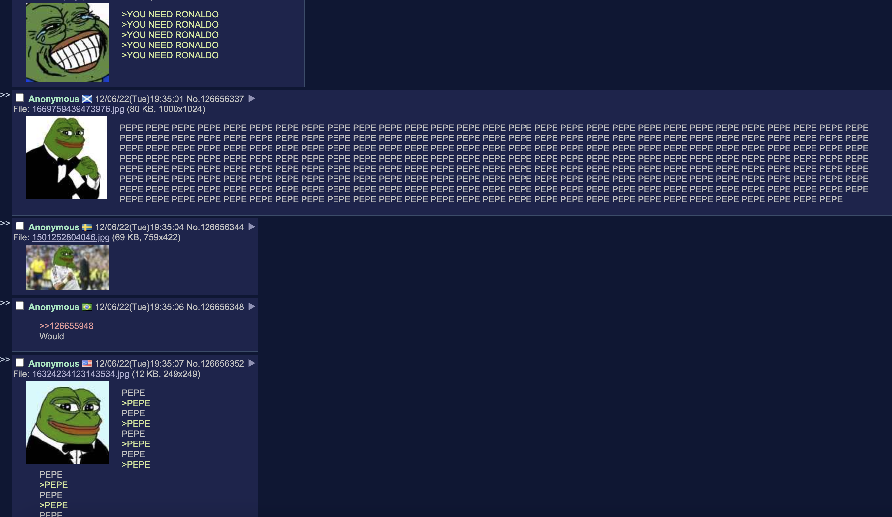Open file link 1669759439473976.jpg
Screen dimensions: 892x517
click(78, 109)
